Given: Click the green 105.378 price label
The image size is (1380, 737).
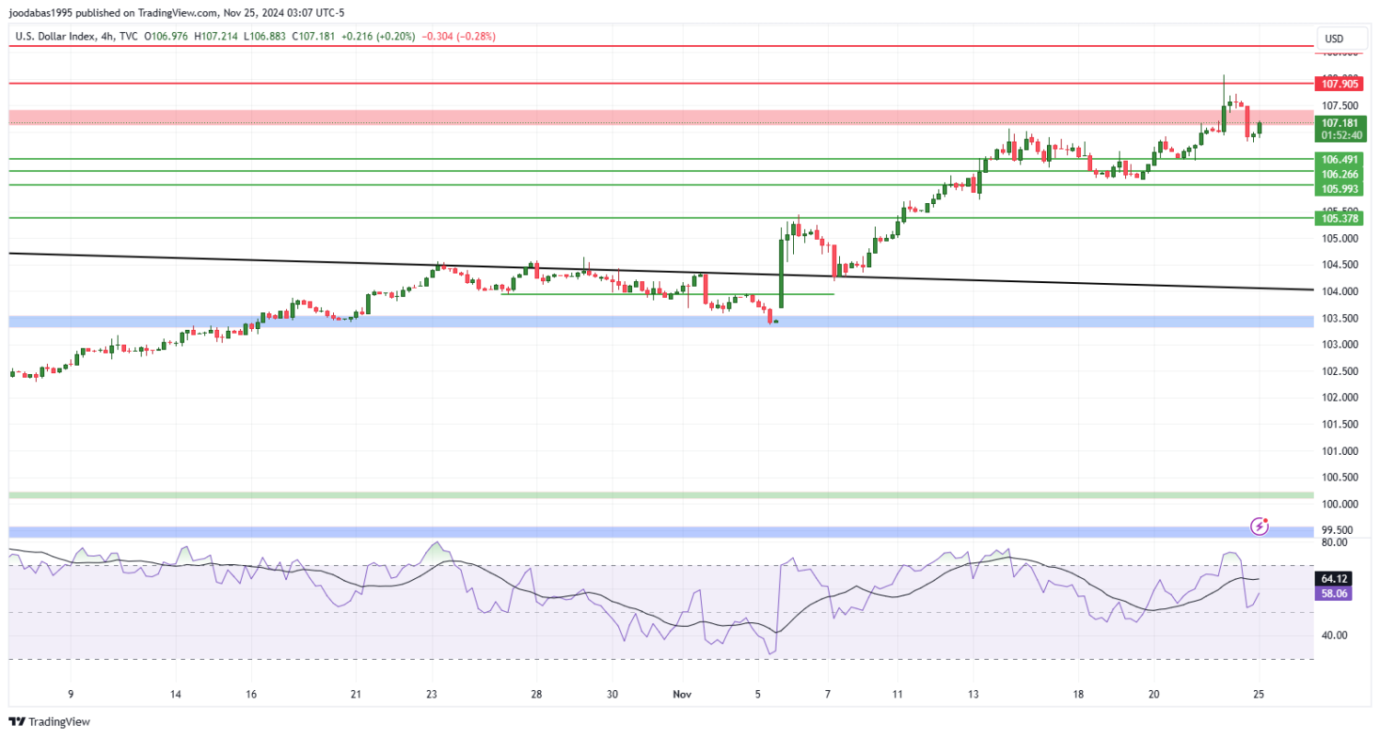Looking at the screenshot, I should pos(1340,218).
